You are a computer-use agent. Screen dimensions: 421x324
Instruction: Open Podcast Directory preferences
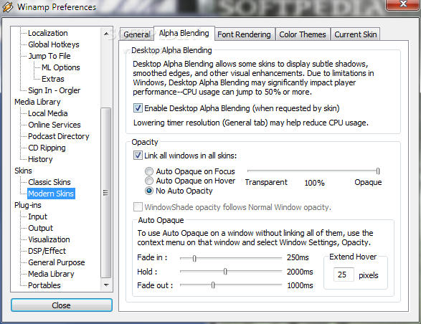59,136
